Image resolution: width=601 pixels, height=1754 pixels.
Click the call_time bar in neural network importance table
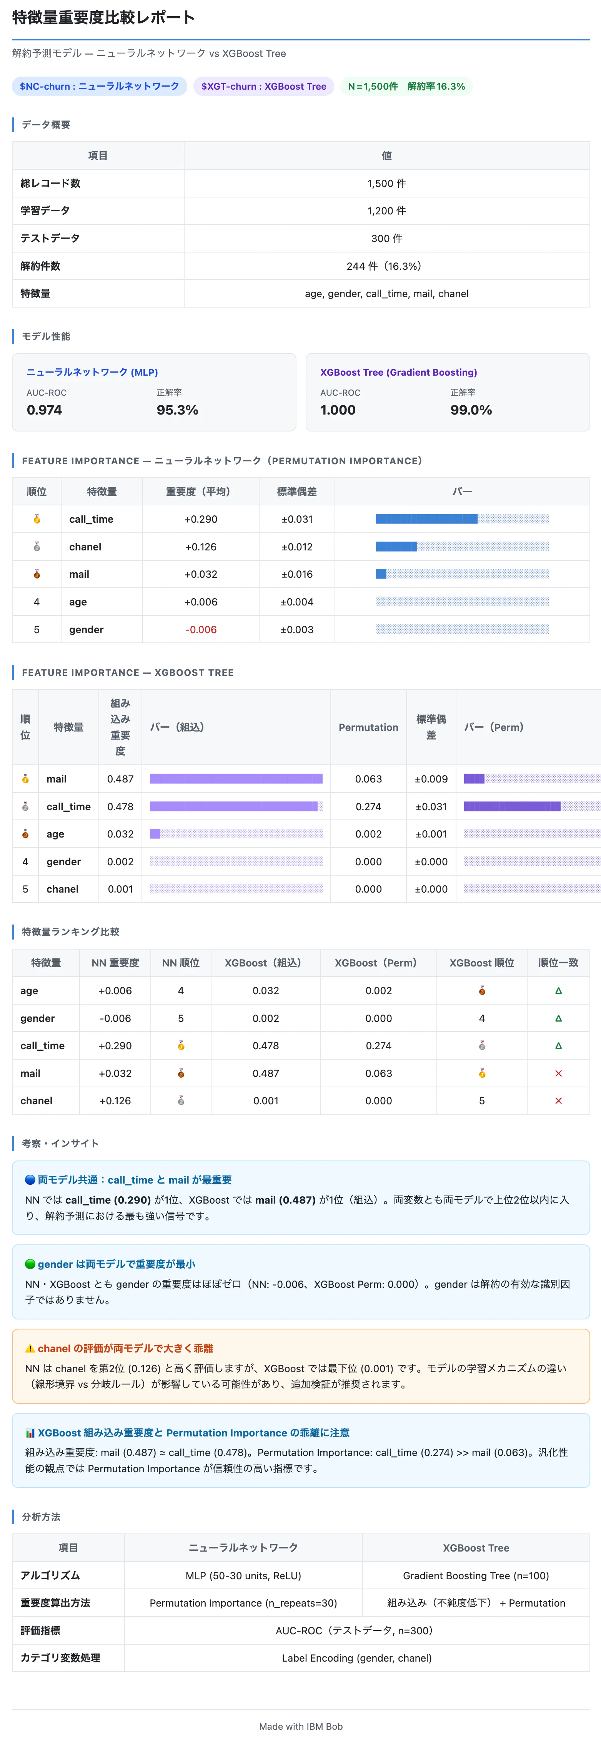462,519
